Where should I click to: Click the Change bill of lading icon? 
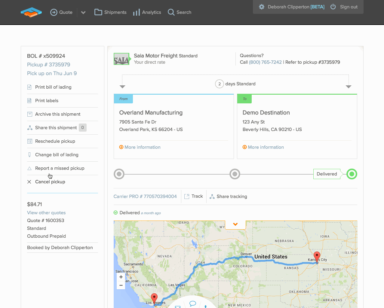(x=29, y=155)
